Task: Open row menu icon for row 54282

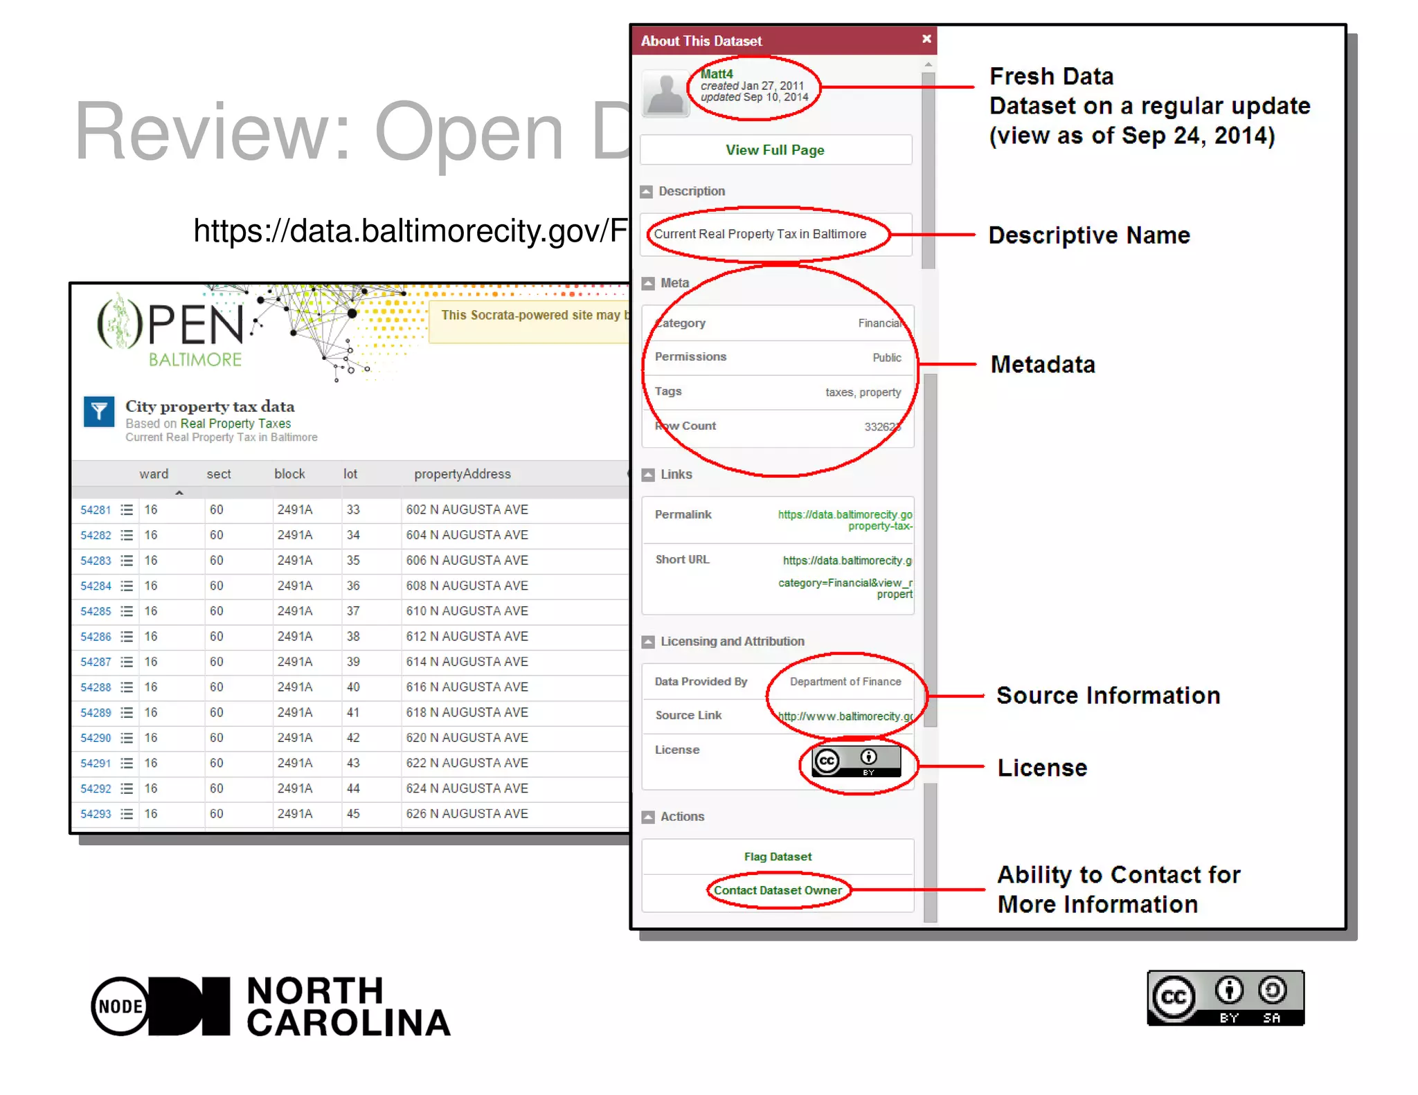Action: coord(127,535)
